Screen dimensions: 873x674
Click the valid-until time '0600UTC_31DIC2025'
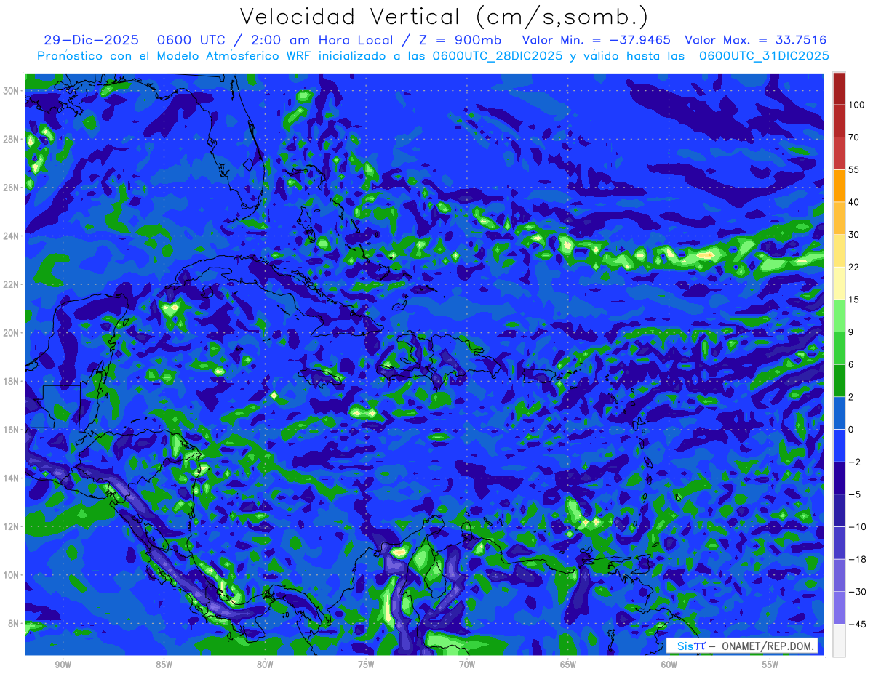pyautogui.click(x=765, y=56)
